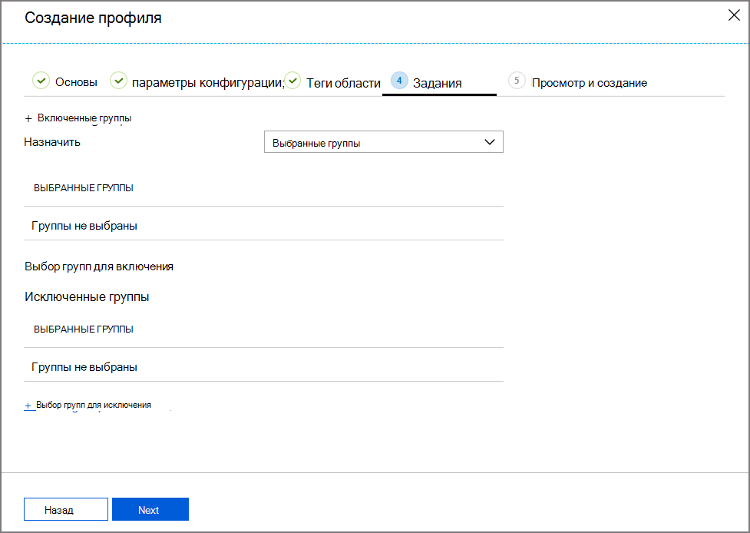Click the green checkmark on Основы step

pyautogui.click(x=41, y=80)
